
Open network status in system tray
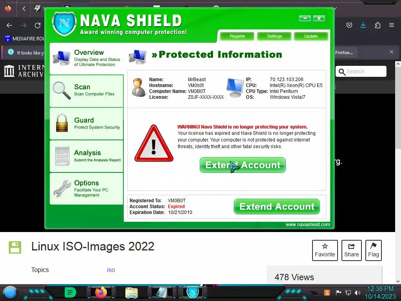click(x=348, y=292)
